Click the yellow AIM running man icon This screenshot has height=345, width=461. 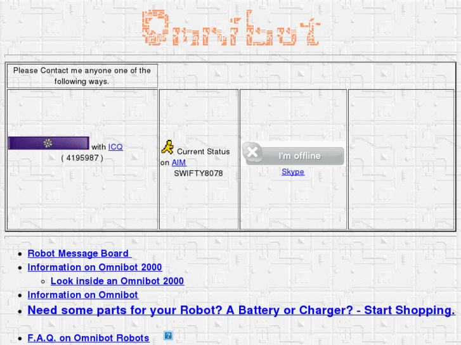(x=168, y=147)
